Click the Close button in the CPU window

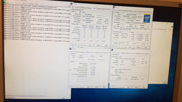146,47
